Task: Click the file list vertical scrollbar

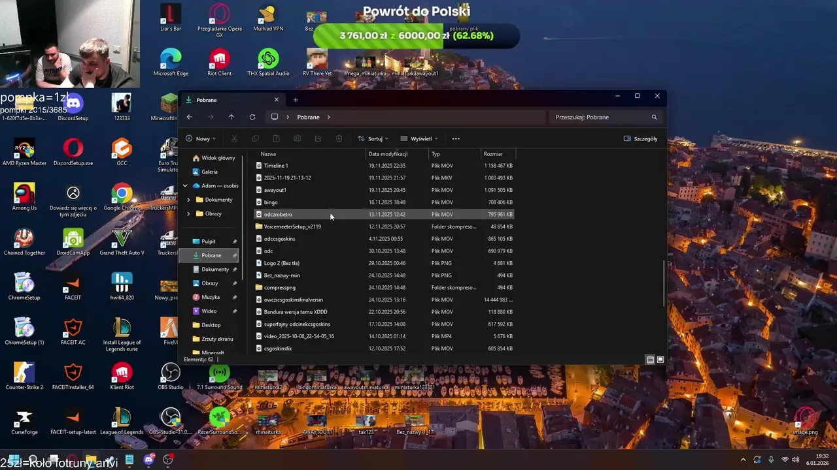Action: [x=664, y=283]
